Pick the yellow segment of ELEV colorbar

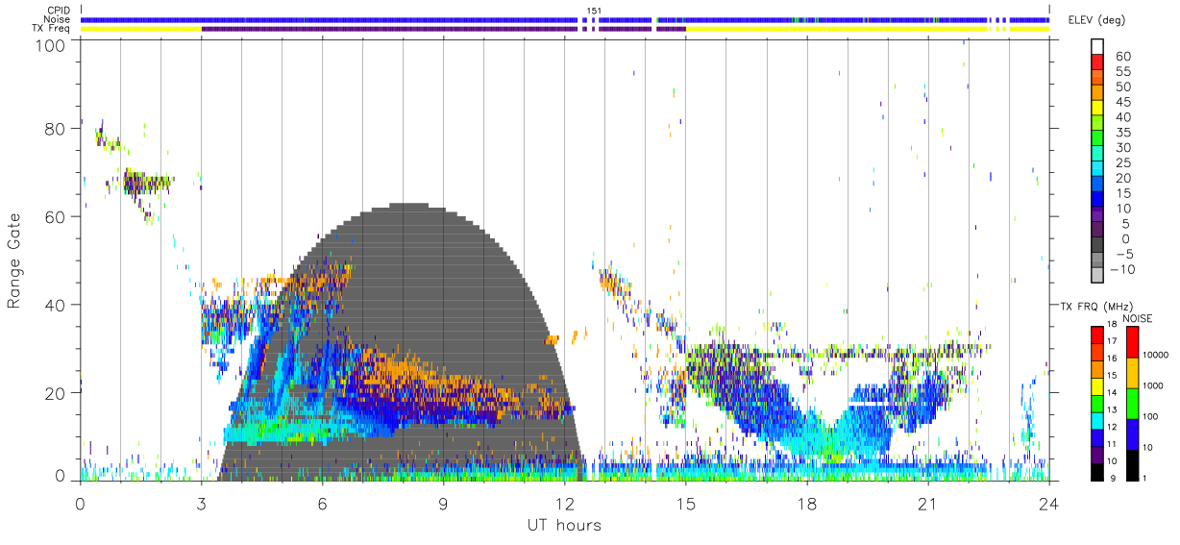click(x=1097, y=109)
